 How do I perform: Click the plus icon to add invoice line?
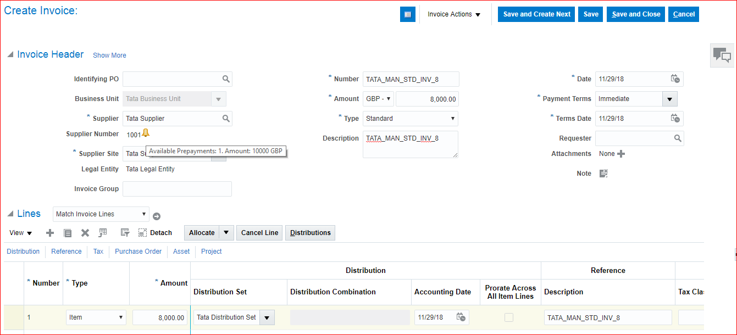click(x=50, y=233)
